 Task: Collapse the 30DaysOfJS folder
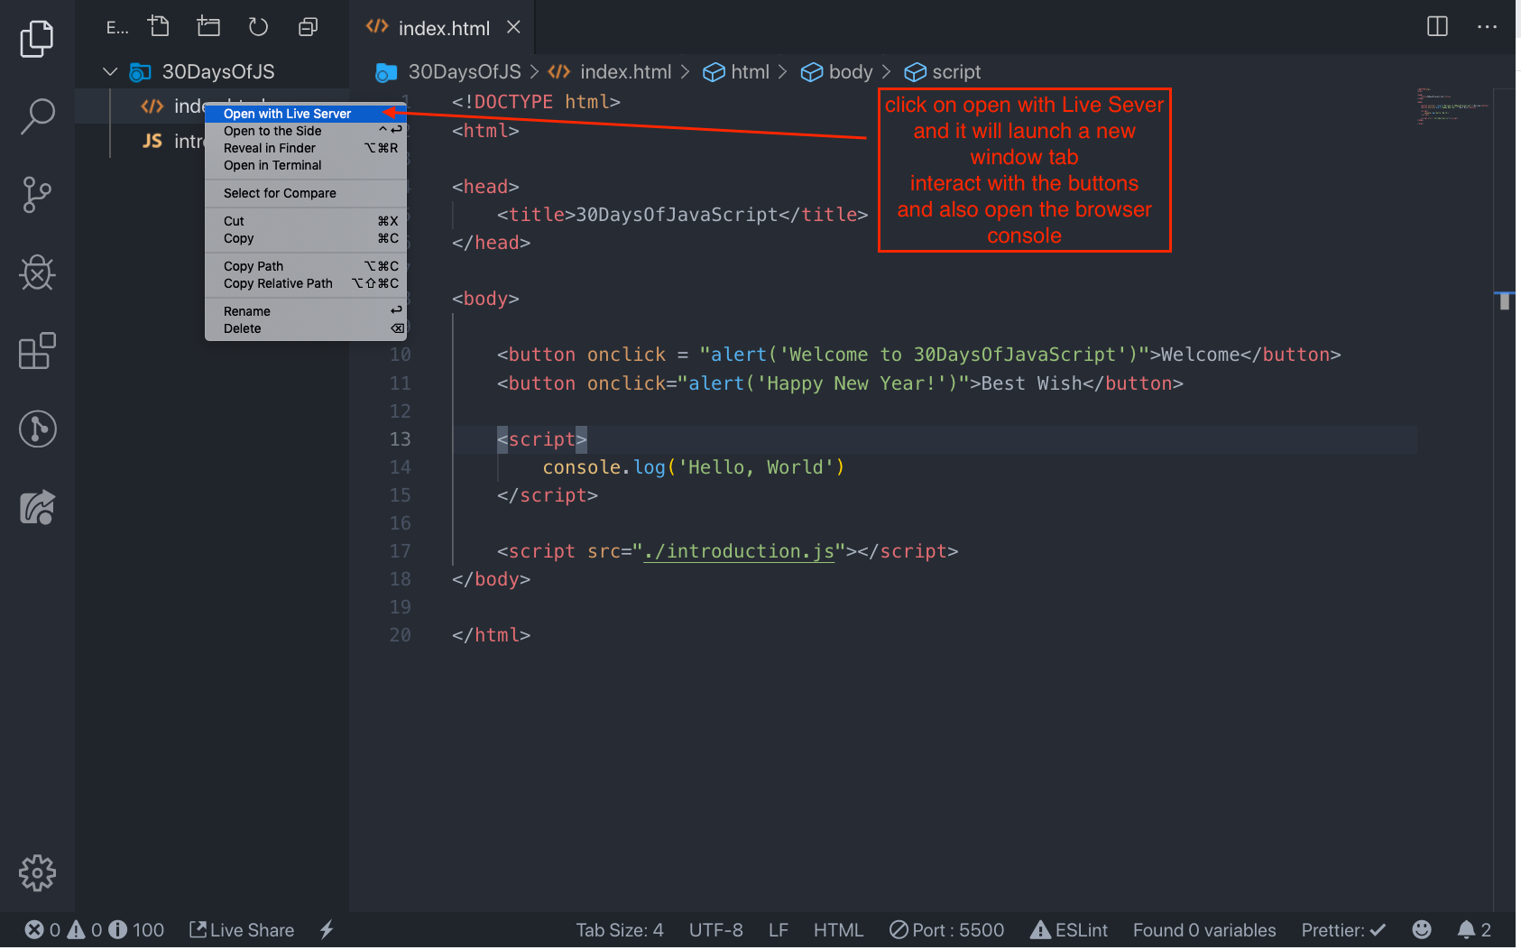coord(110,71)
